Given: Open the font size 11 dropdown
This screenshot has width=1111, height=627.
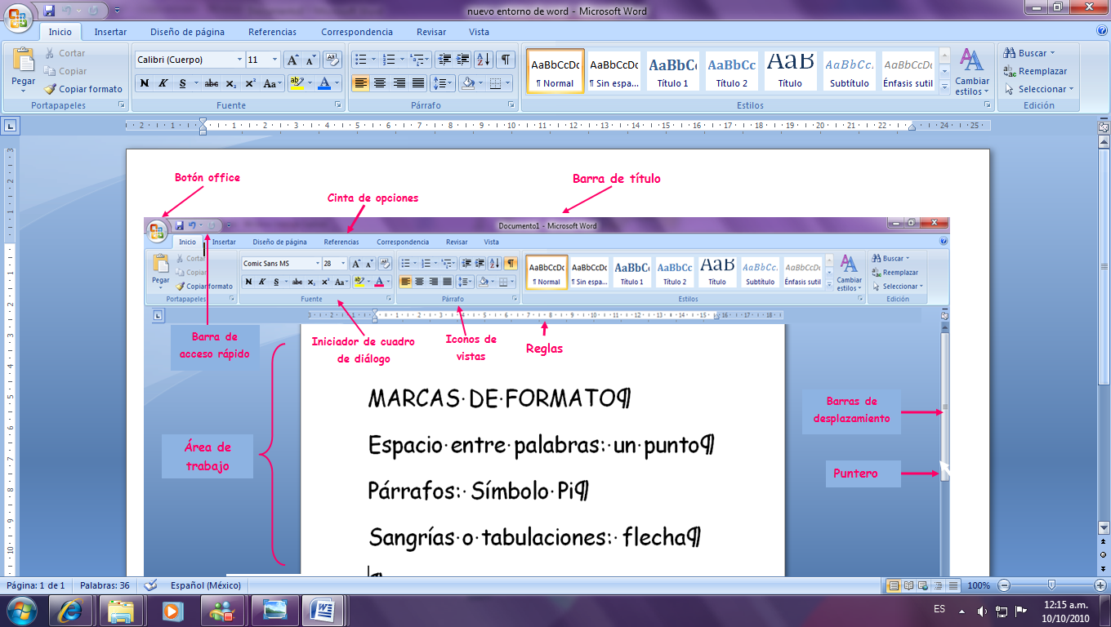Looking at the screenshot, I should [x=275, y=60].
